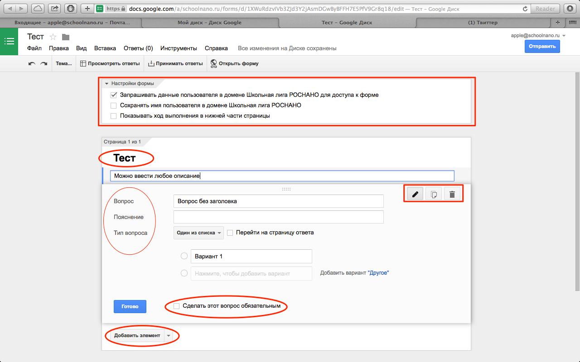Click the question title input field
This screenshot has height=362, width=580.
click(279, 201)
